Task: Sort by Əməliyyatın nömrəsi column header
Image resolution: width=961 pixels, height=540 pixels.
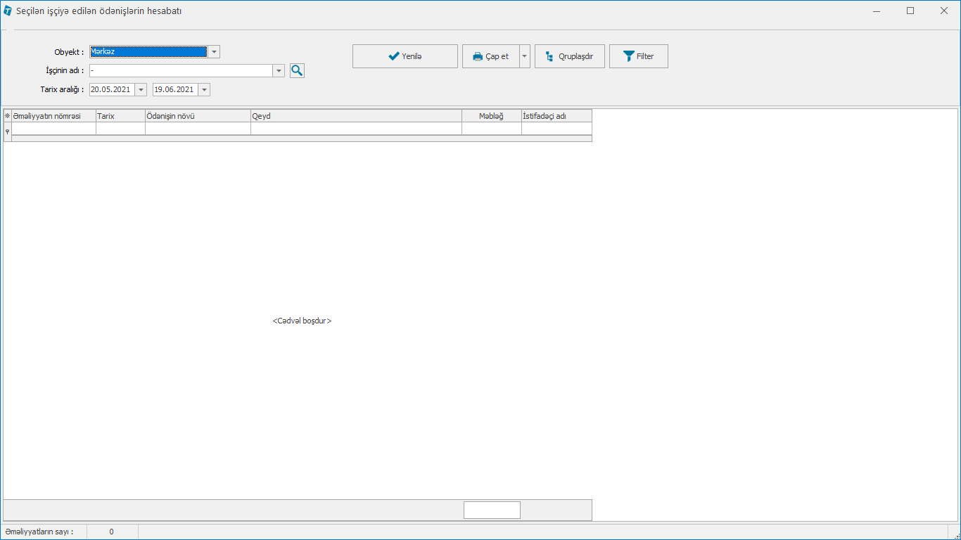Action: tap(53, 116)
